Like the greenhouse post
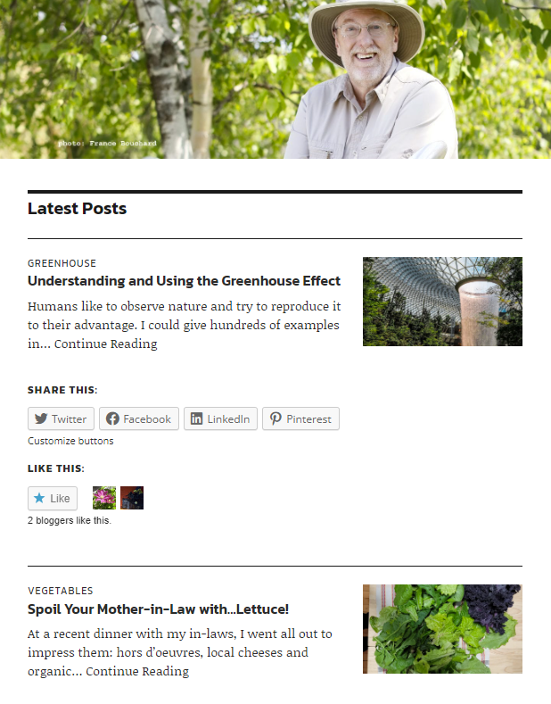 53,498
